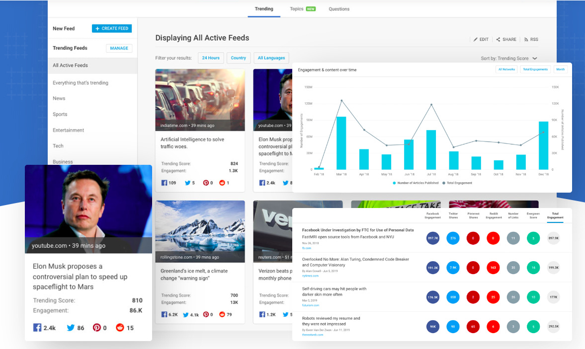This screenshot has height=349, width=585.
Task: Click Pinterest icon on AI traffic card
Action: [x=206, y=183]
